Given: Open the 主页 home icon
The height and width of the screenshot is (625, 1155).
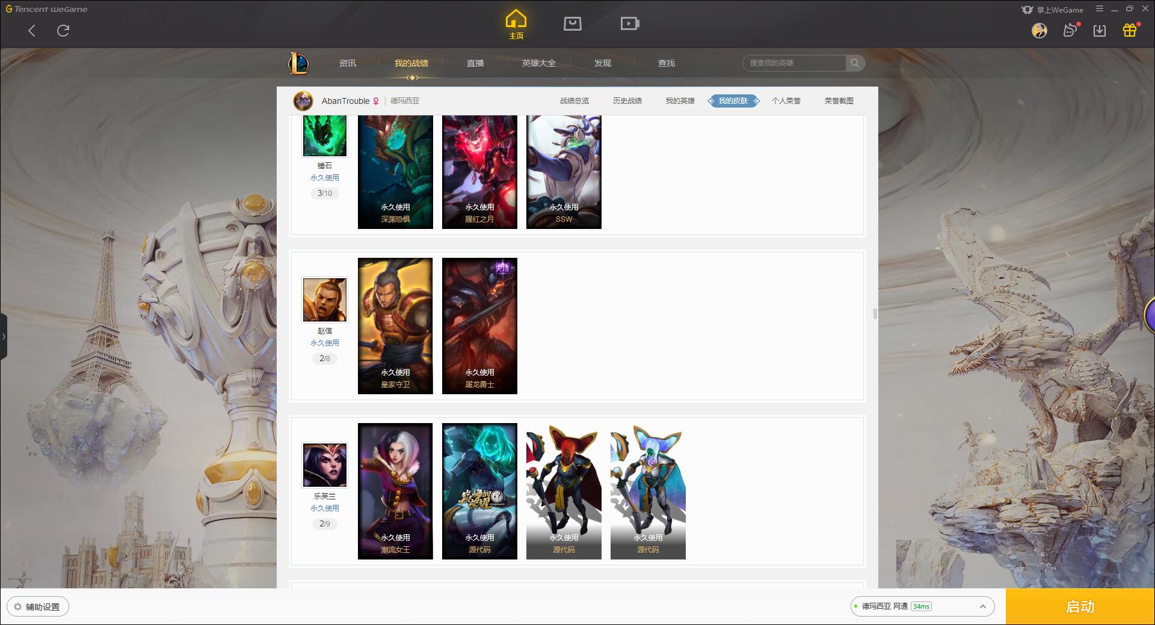Looking at the screenshot, I should pos(516,25).
